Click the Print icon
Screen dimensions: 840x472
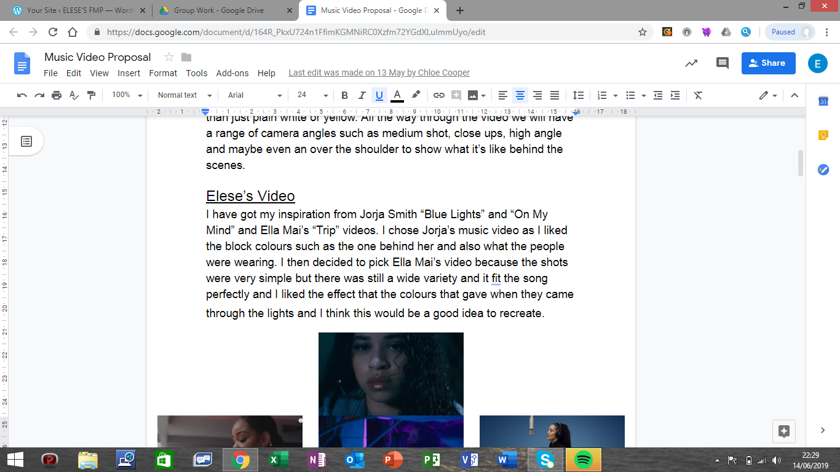57,95
